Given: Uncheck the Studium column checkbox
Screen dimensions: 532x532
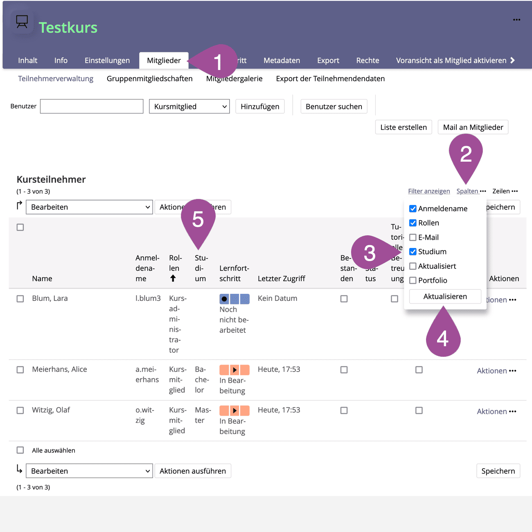Looking at the screenshot, I should [413, 252].
